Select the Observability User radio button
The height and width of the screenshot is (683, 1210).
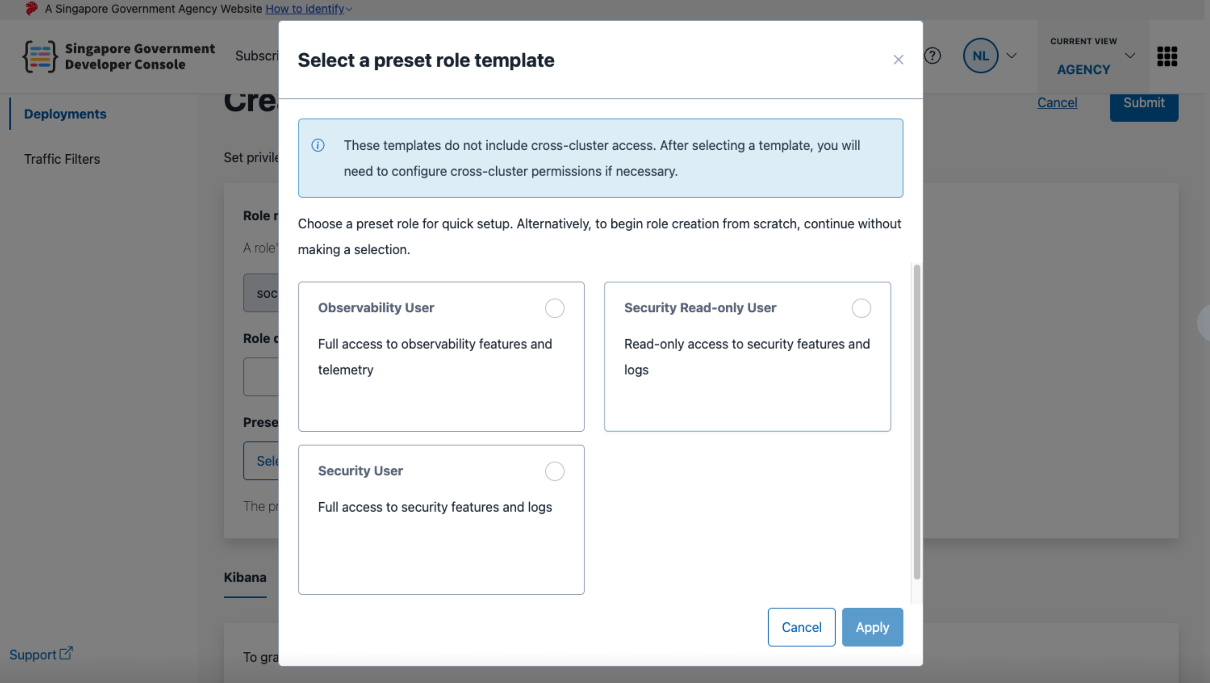click(554, 308)
